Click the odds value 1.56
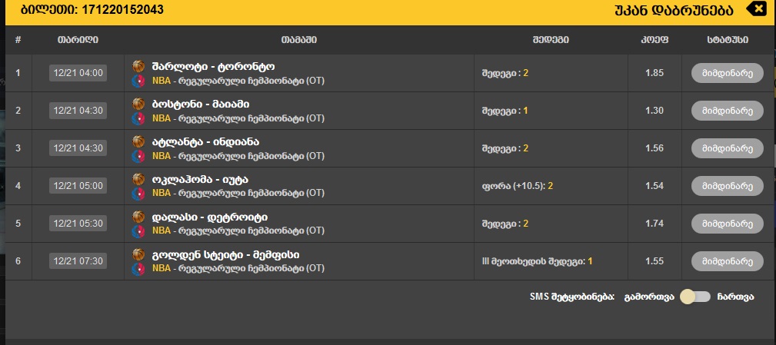Screen dimensions: 776x345 click(654, 148)
